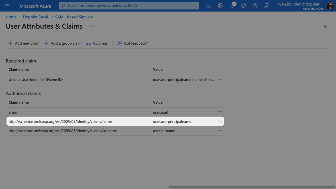Image resolution: width=336 pixels, height=189 pixels.
Task: Click the ryan.blunden account avatar
Action: click(330, 6)
